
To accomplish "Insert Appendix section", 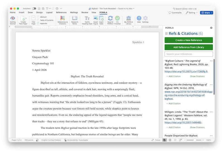I will pyautogui.click(x=42, y=24).
